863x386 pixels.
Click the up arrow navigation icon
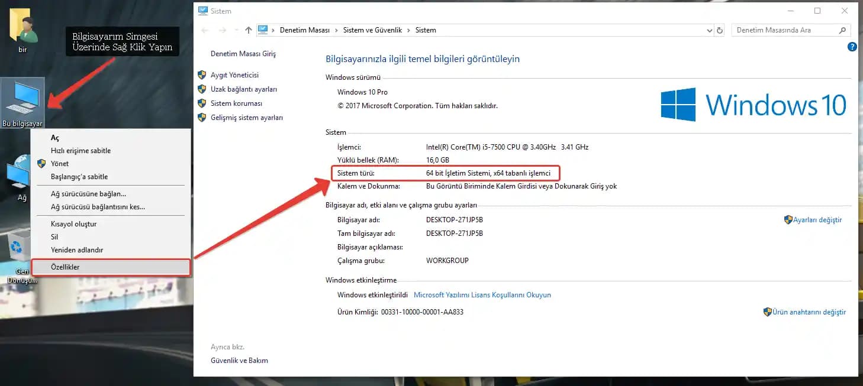click(x=248, y=30)
